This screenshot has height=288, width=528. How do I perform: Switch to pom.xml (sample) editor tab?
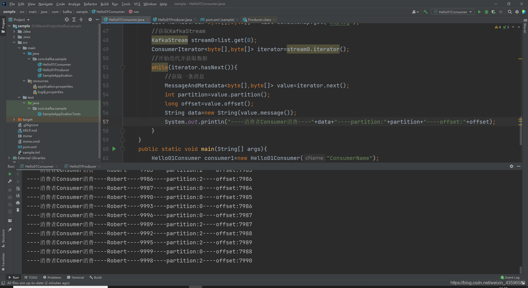[220, 20]
